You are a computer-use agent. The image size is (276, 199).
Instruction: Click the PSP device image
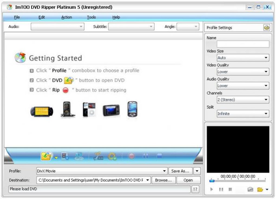42,111
